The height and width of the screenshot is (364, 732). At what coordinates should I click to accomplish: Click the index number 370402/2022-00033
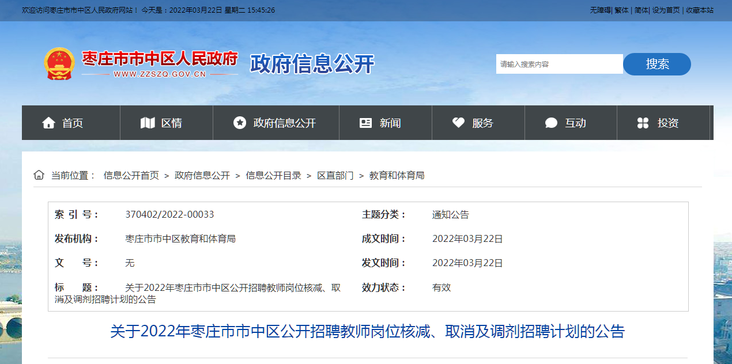pyautogui.click(x=169, y=214)
